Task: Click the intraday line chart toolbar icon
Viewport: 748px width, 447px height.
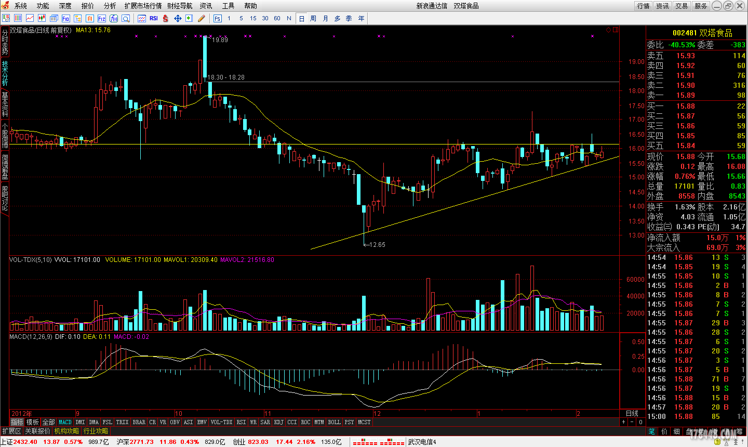Action: 30,18
